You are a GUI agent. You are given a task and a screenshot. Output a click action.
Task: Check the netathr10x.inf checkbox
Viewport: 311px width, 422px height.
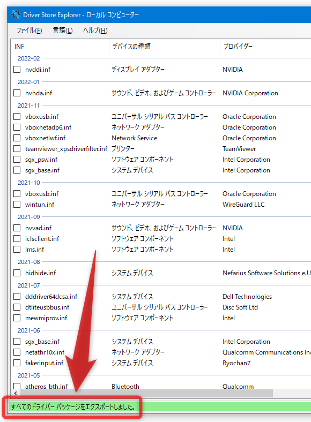pos(17,352)
